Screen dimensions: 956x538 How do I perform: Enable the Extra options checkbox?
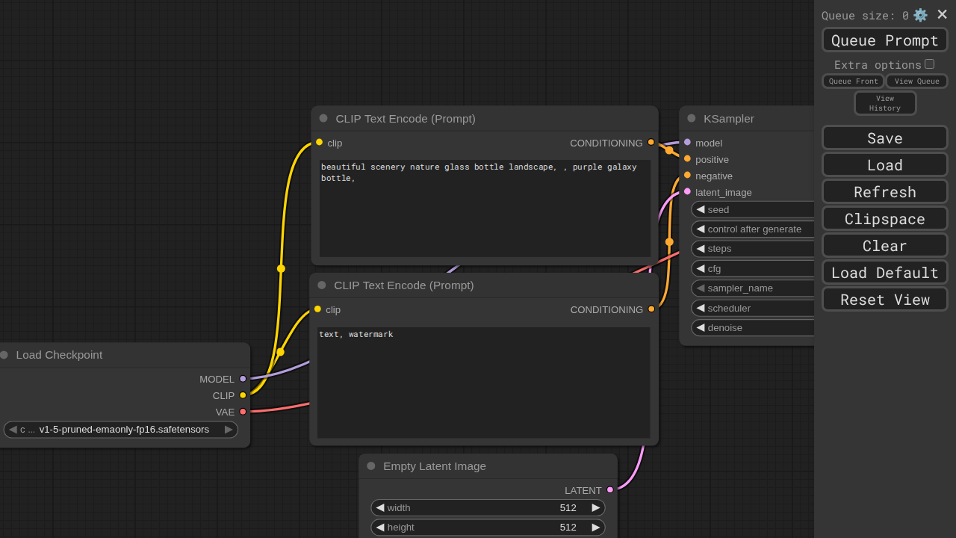[x=930, y=64]
